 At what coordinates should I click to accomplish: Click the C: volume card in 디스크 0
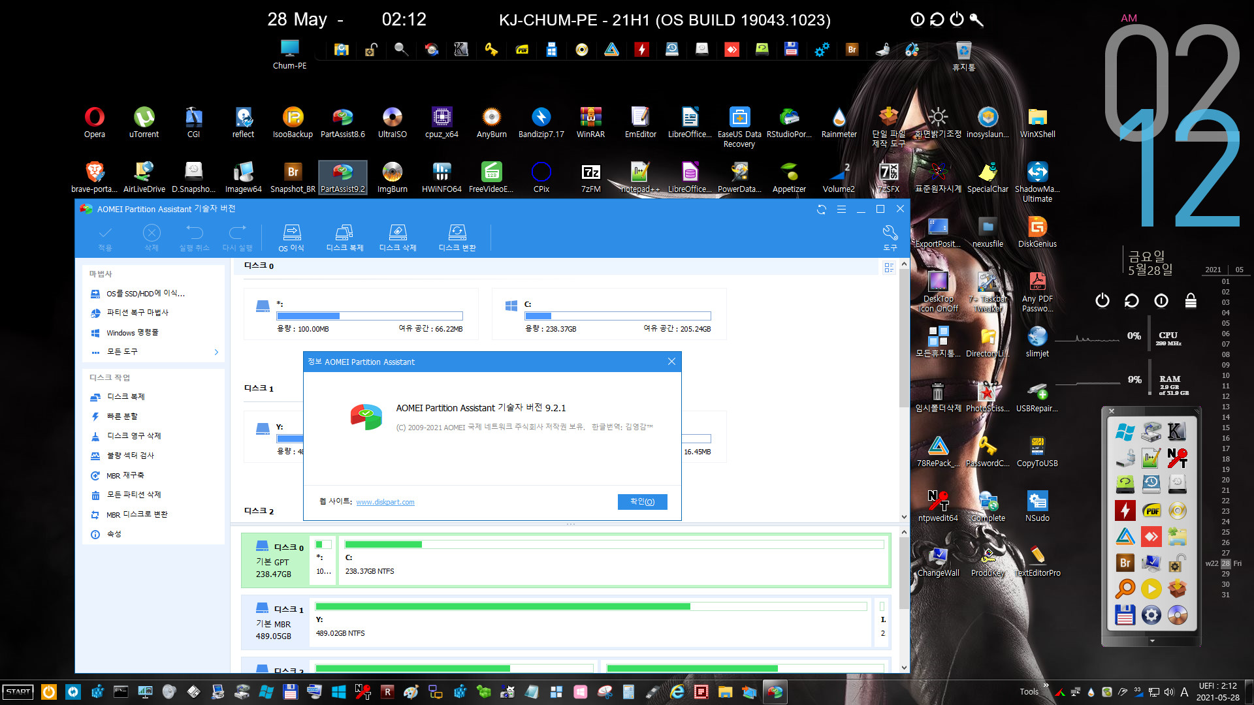609,314
